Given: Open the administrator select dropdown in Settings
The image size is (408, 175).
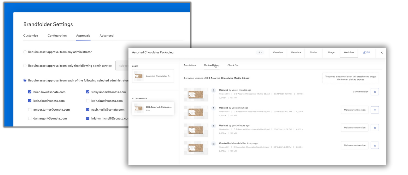Looking at the screenshot, I should click(x=122, y=66).
